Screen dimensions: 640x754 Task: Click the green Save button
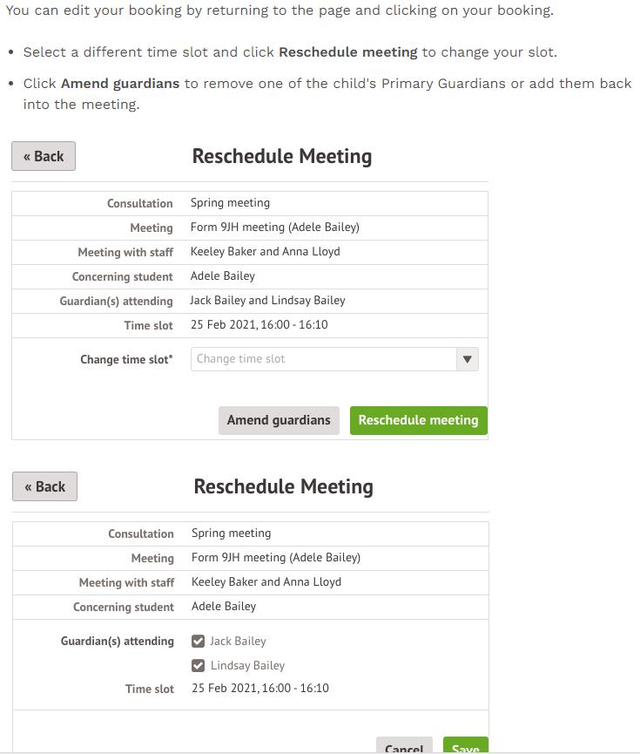[465, 747]
